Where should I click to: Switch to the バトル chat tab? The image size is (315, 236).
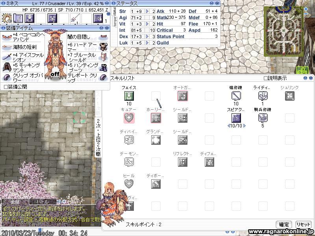tap(43, 202)
